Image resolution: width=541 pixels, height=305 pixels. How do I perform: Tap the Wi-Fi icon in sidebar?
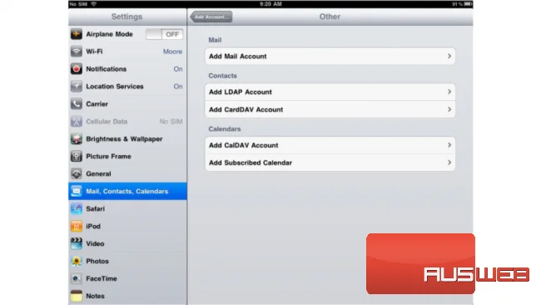(77, 52)
